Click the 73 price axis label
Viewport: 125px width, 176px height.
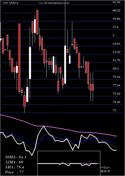[114, 110]
